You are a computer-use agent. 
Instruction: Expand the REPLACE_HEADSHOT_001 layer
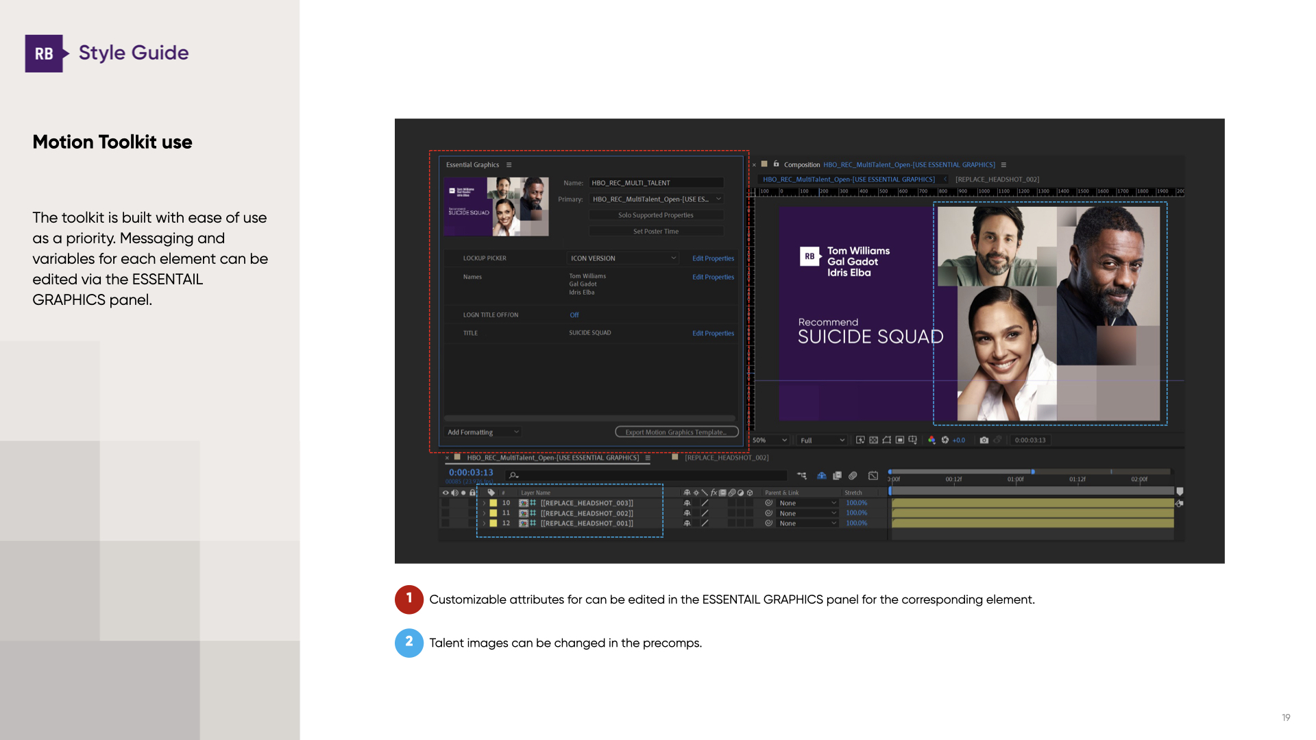[x=484, y=523]
